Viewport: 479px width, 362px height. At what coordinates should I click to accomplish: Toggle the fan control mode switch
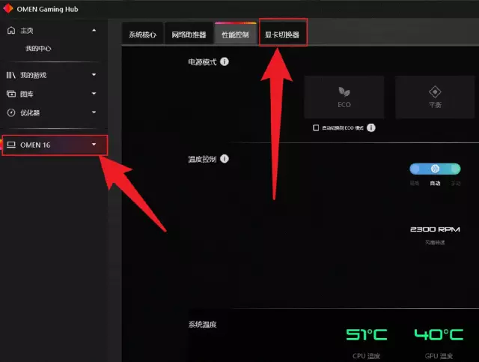(435, 169)
